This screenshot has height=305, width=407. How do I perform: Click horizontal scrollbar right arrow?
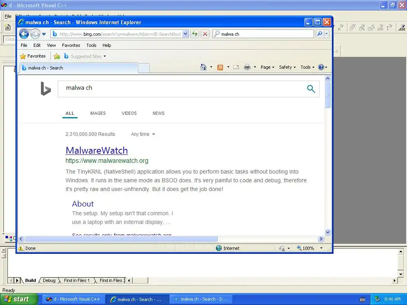[321, 239]
